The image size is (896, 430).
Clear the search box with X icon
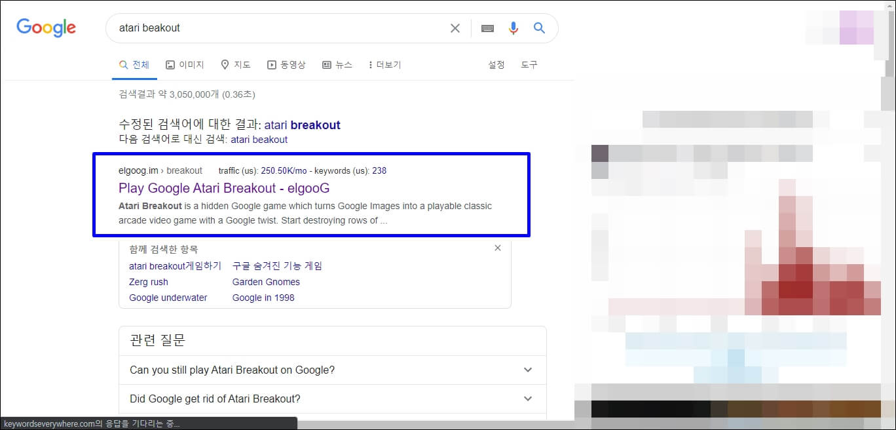pos(455,28)
